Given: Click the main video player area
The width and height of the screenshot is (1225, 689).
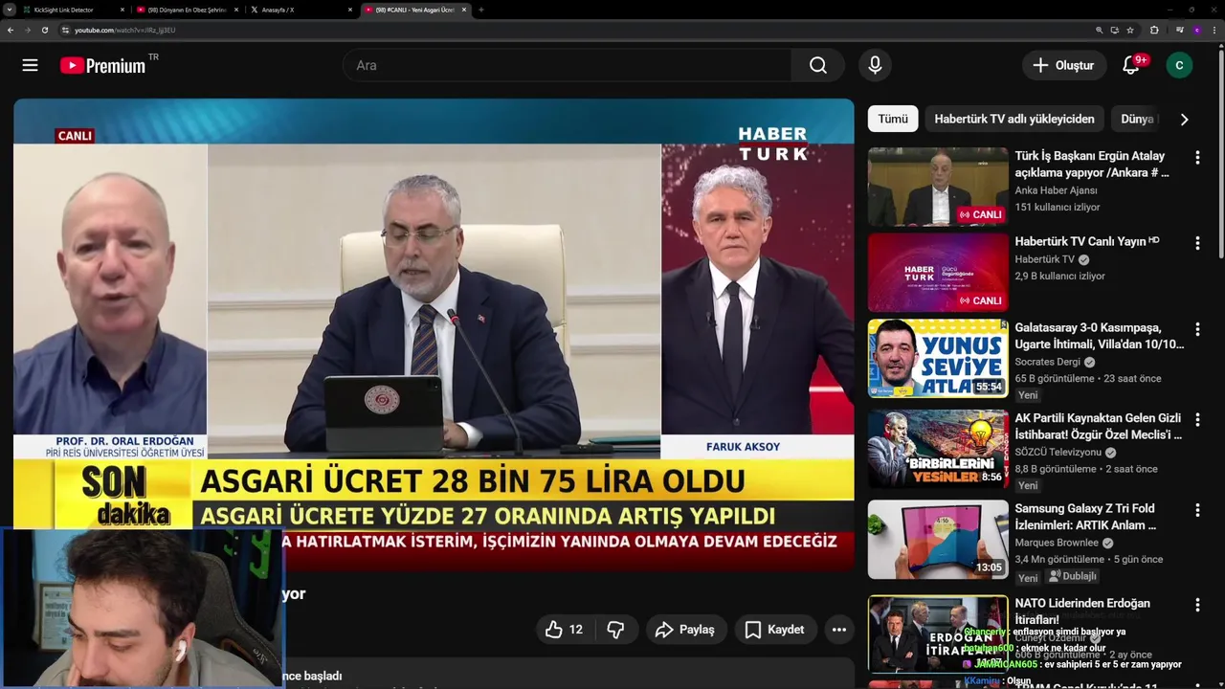Looking at the screenshot, I should pyautogui.click(x=434, y=335).
